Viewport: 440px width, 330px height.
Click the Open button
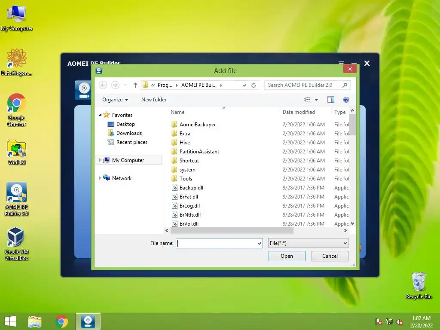(287, 256)
